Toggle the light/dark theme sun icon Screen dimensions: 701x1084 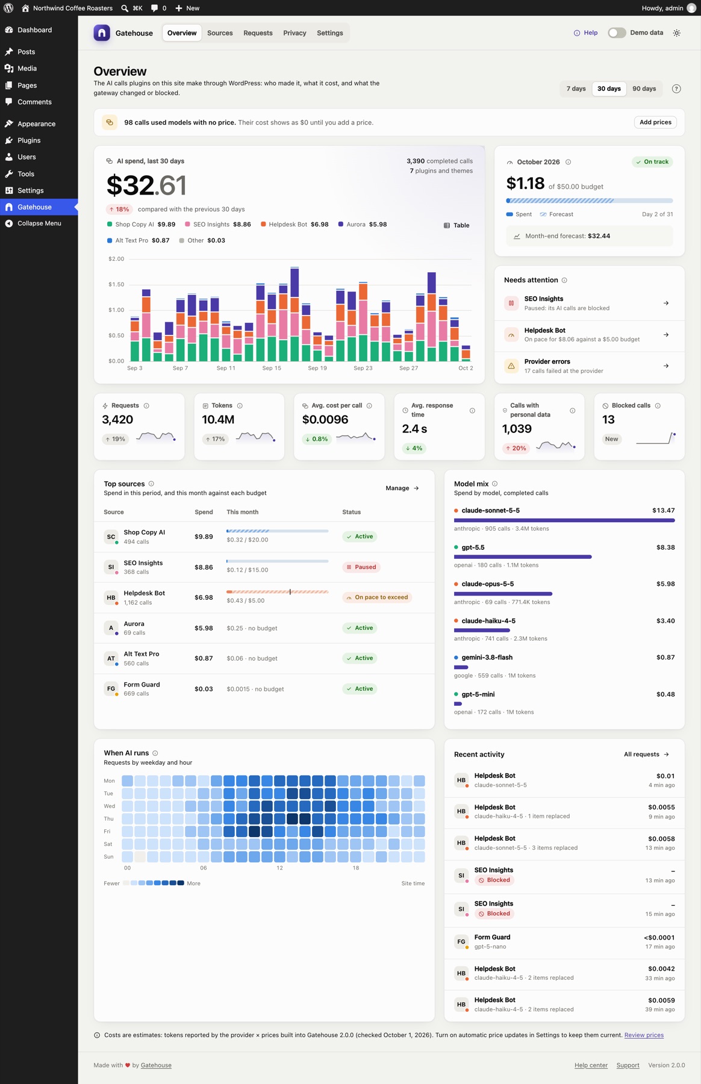[677, 33]
